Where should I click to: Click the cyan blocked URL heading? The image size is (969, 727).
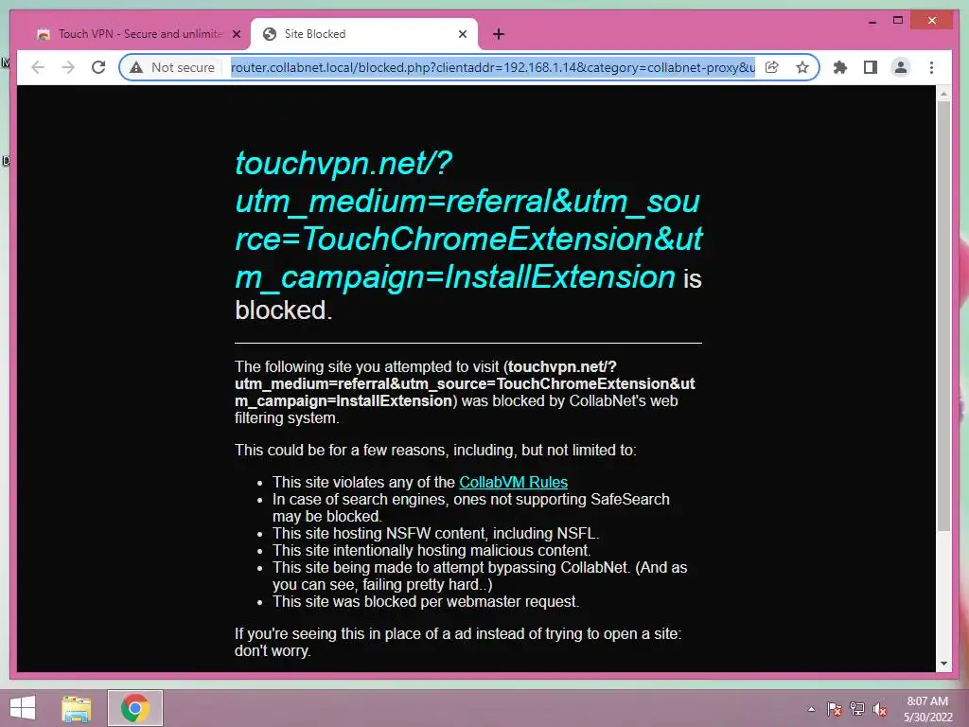468,220
